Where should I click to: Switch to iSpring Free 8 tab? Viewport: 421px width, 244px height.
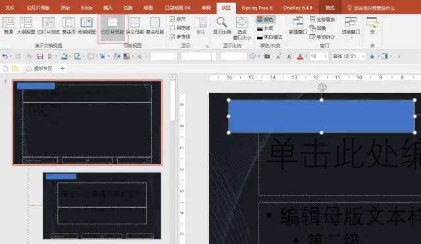click(x=257, y=7)
